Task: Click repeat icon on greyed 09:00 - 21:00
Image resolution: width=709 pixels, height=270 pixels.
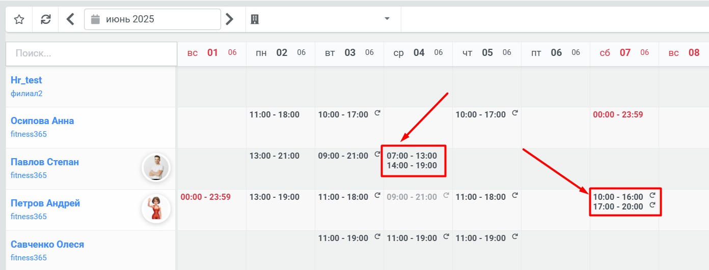Action: [x=446, y=195]
